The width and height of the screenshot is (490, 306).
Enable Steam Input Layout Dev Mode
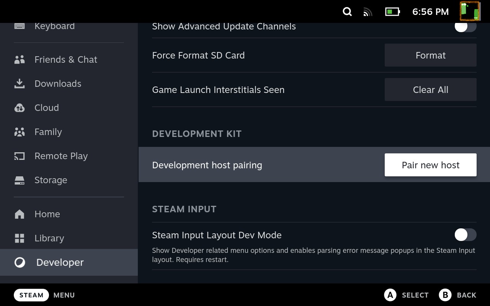(465, 234)
